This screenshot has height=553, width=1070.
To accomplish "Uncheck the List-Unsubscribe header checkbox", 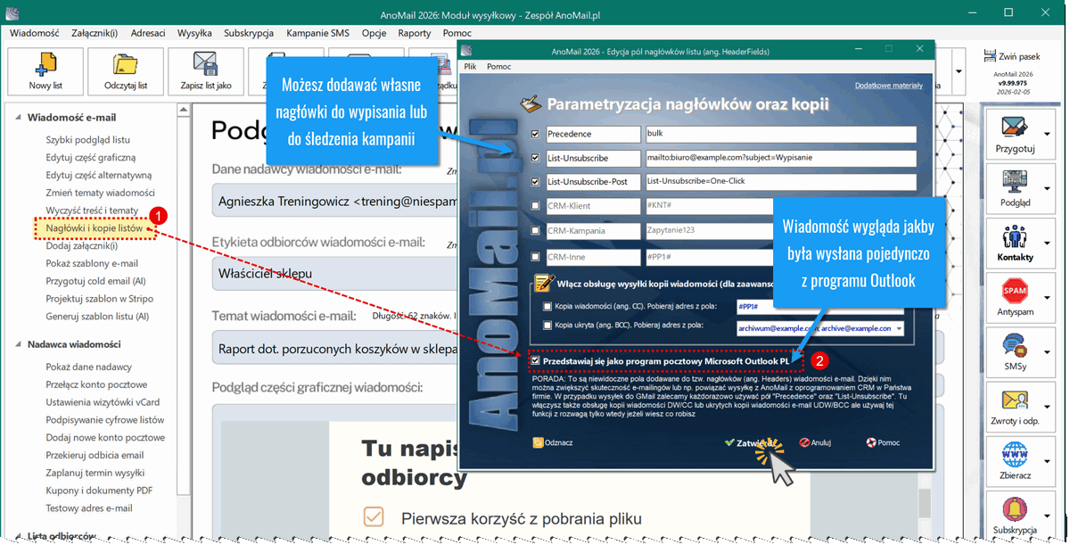I will pos(535,158).
